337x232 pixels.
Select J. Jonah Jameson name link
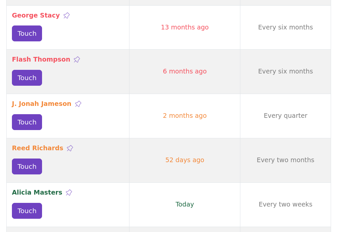[x=42, y=104]
